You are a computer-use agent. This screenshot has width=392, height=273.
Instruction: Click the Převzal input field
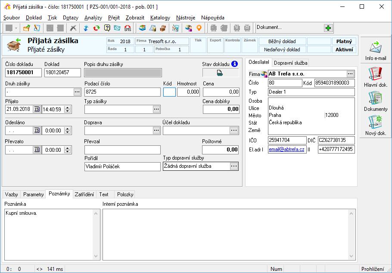(122, 150)
